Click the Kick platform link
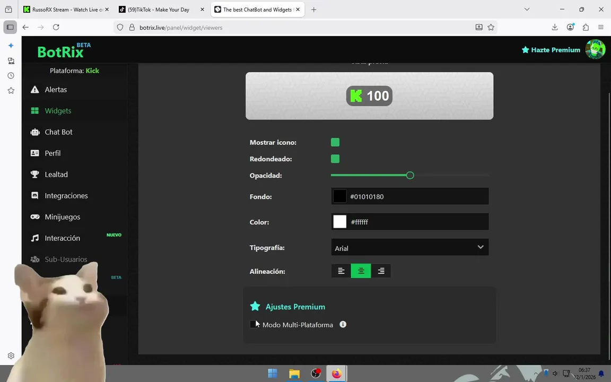611x382 pixels. 92,71
